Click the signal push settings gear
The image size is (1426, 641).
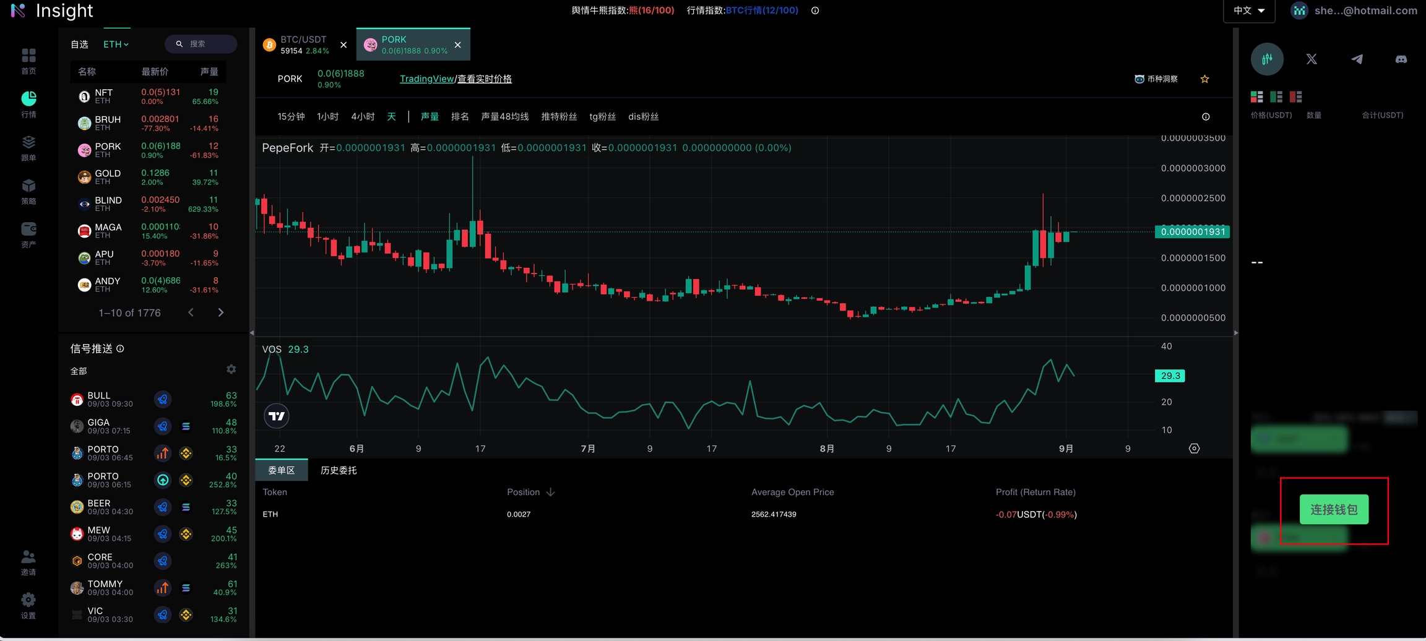pos(231,369)
